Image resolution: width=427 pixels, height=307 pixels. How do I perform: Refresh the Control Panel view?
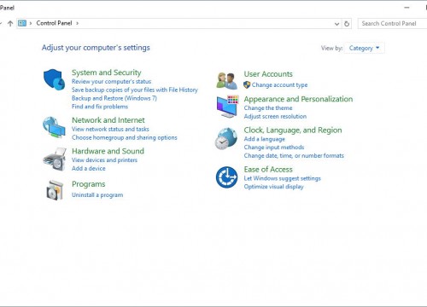(x=347, y=24)
